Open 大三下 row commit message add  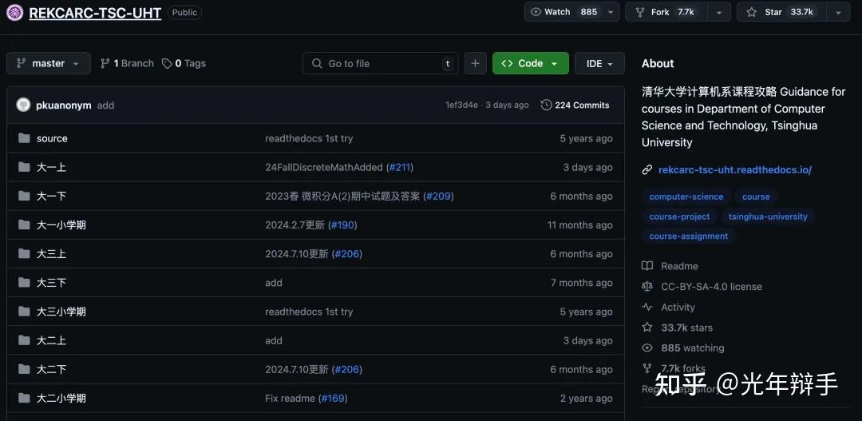pyautogui.click(x=274, y=283)
